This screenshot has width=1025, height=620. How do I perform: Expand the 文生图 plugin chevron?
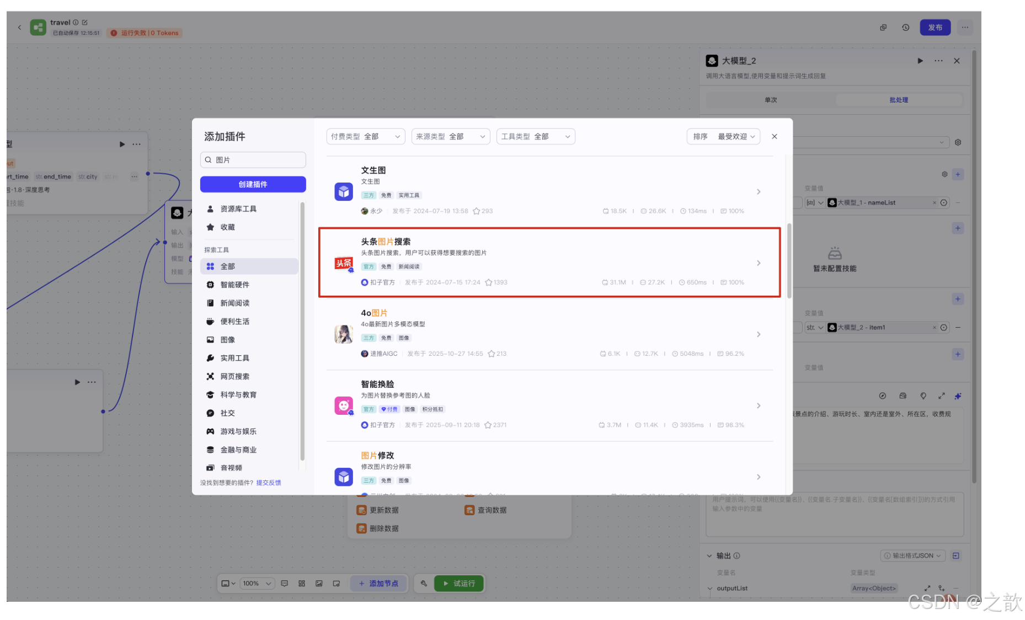(759, 192)
